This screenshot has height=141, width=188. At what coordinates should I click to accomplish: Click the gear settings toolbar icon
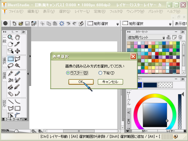click(x=5, y=23)
